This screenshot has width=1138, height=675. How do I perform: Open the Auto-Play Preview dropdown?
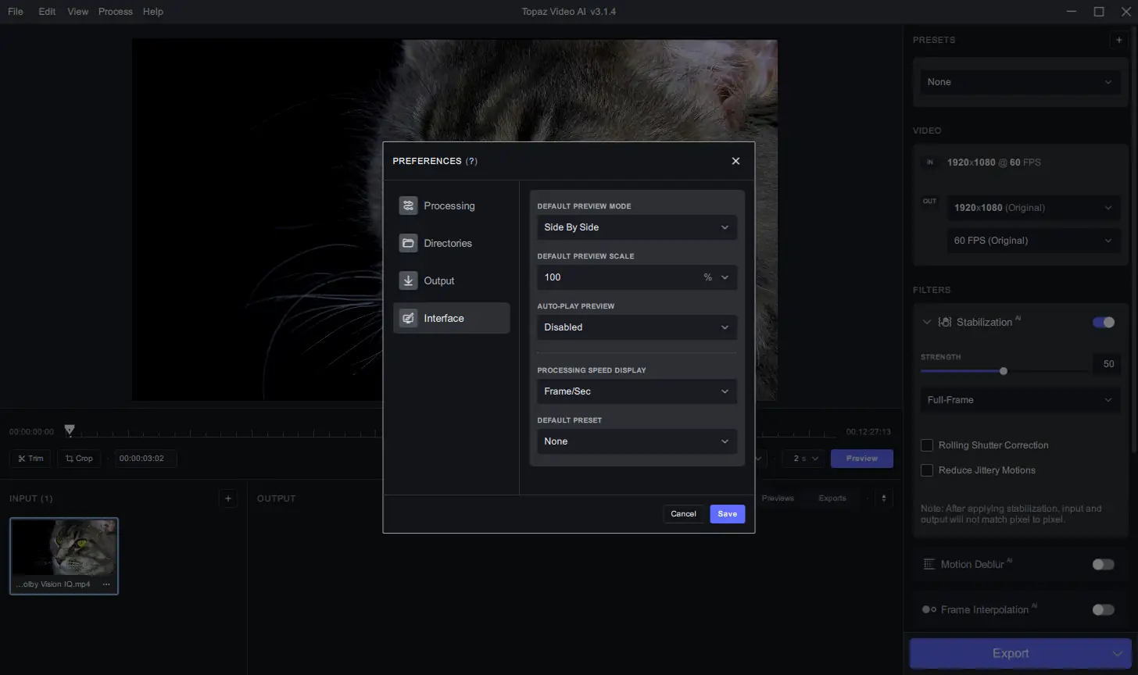[x=637, y=327]
